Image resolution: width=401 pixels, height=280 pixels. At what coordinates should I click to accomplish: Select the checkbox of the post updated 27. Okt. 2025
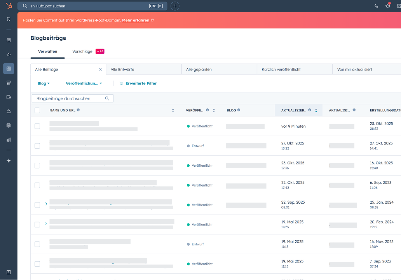37,146
